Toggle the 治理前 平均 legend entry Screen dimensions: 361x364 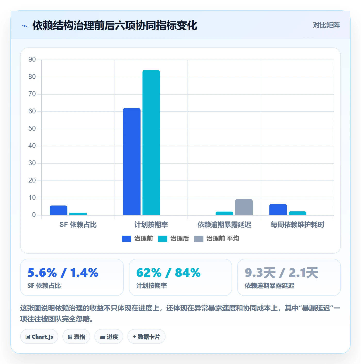coord(216,239)
